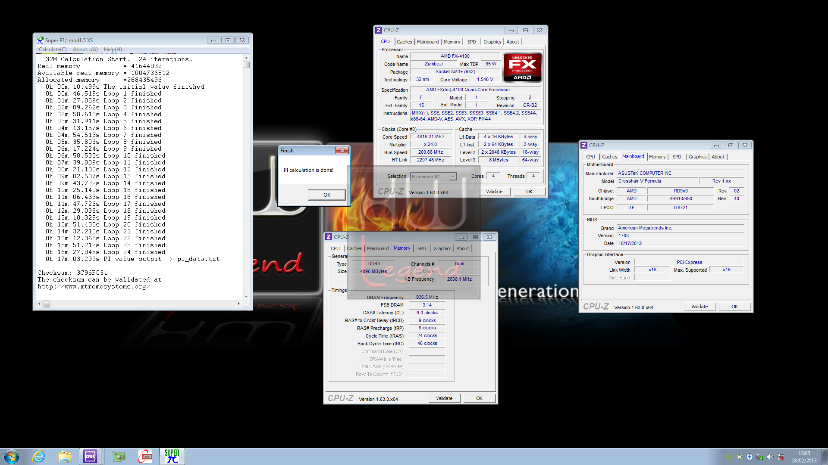Open Graphics tab in the Mainboard window
The height and width of the screenshot is (465, 828).
(697, 157)
